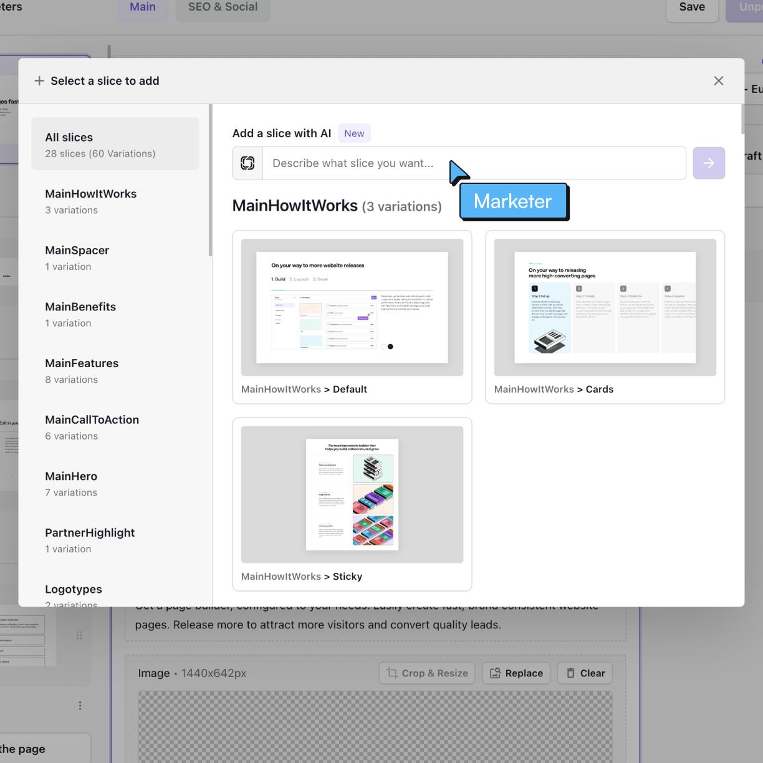The width and height of the screenshot is (763, 763).
Task: Open MainHero slice category
Action: pyautogui.click(x=115, y=484)
